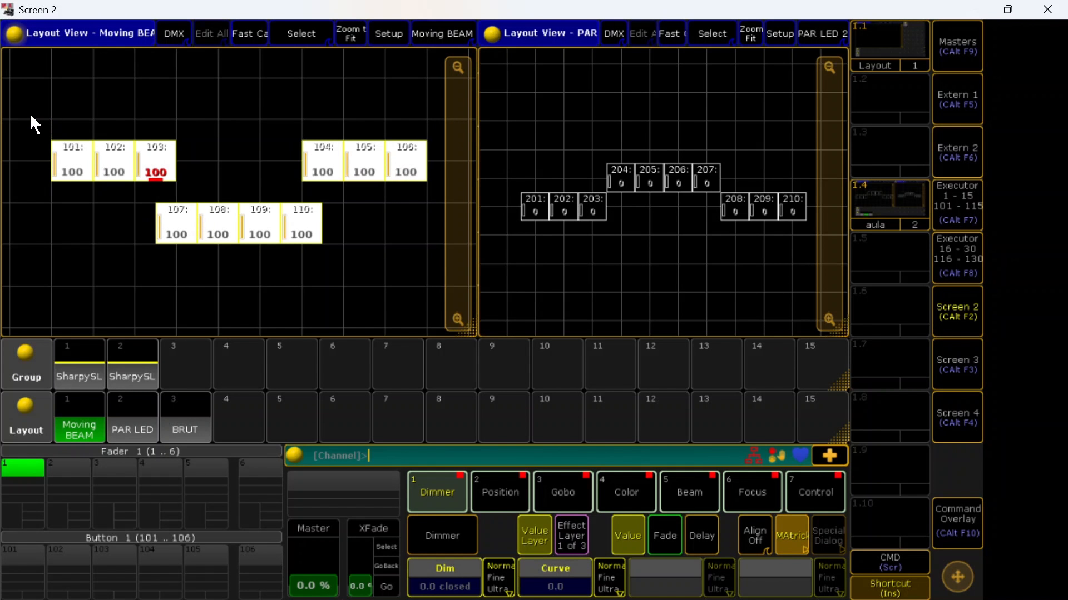Switch to Screen 3 (CAlt F3)

[x=957, y=364]
